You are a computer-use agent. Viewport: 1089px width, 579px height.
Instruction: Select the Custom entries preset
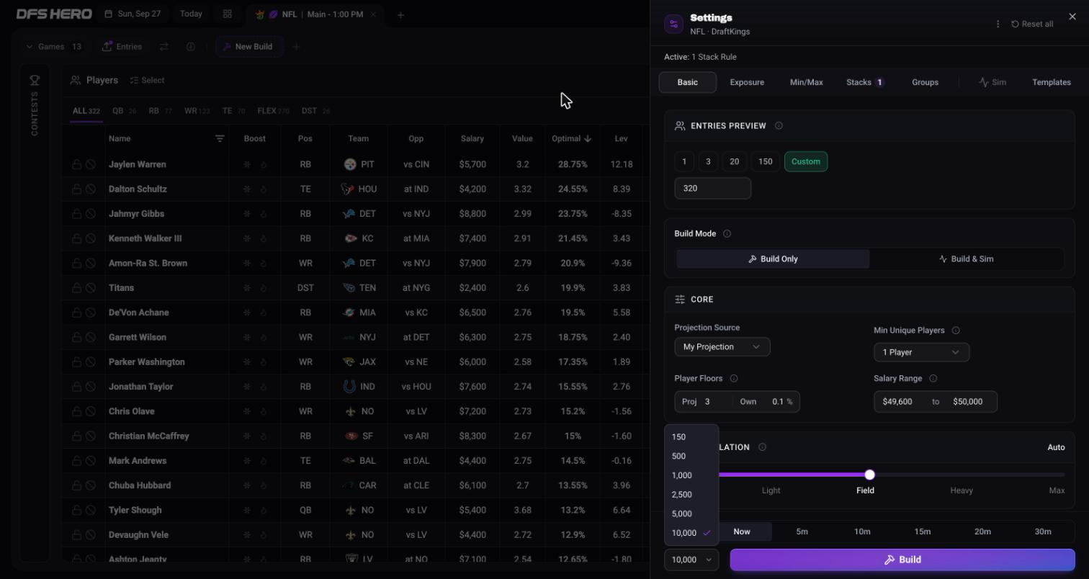[806, 161]
